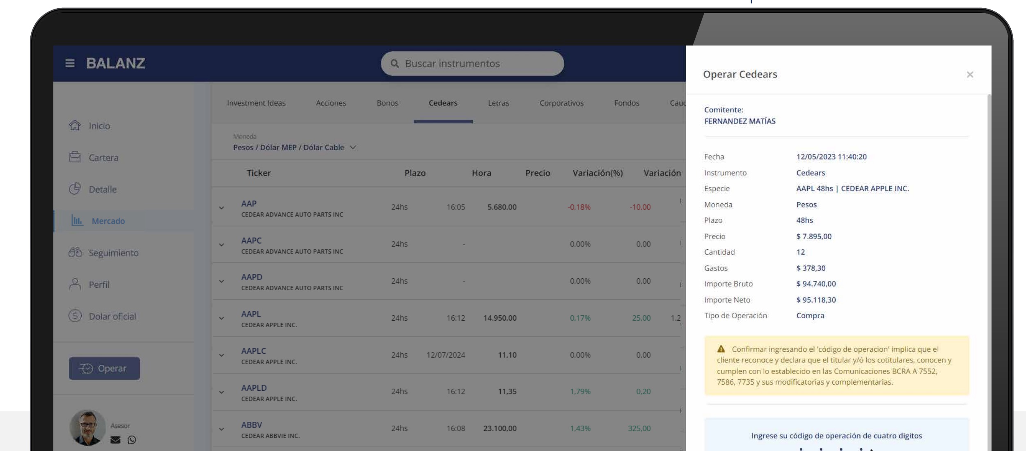
Task: Click the Fecha value 12/05/2023 11:40:20
Action: pos(831,157)
